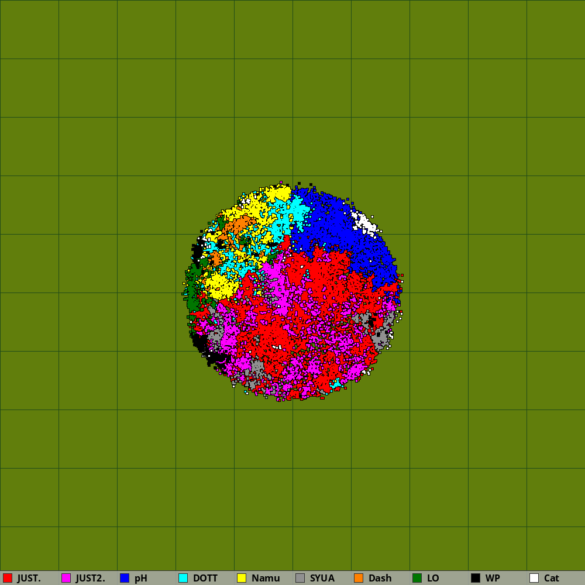Choose the orange Dash legend swatch

point(359,578)
